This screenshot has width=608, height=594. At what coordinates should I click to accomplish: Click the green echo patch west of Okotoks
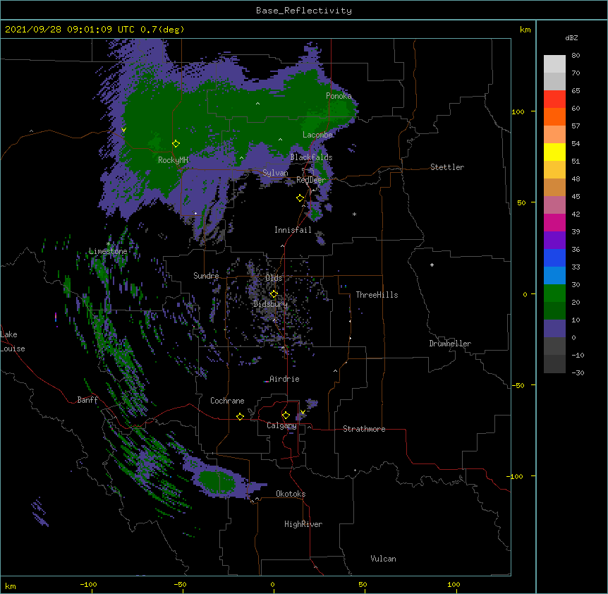pyautogui.click(x=217, y=482)
